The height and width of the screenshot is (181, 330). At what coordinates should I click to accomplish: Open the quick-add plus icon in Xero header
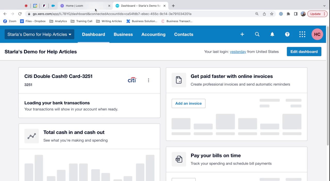242,34
